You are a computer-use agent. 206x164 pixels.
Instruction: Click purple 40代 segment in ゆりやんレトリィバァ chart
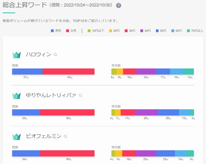[x=146, y=113]
